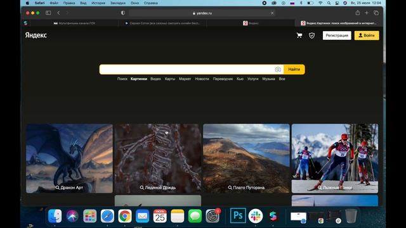The width and height of the screenshot is (406, 228).
Task: Open the Дракон Арт image thumbnail
Action: point(69,158)
